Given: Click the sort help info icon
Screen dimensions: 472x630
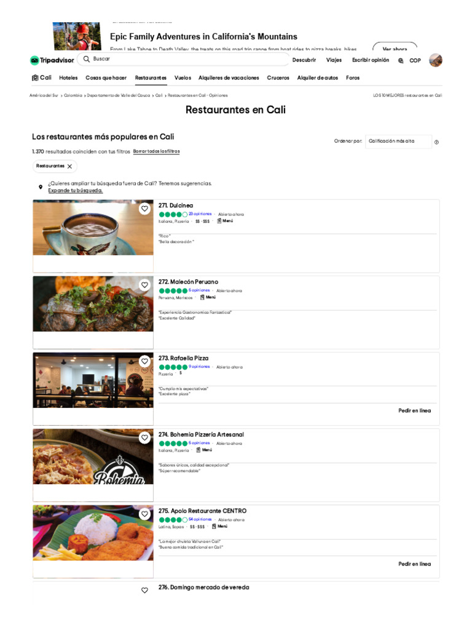Looking at the screenshot, I should click(437, 142).
